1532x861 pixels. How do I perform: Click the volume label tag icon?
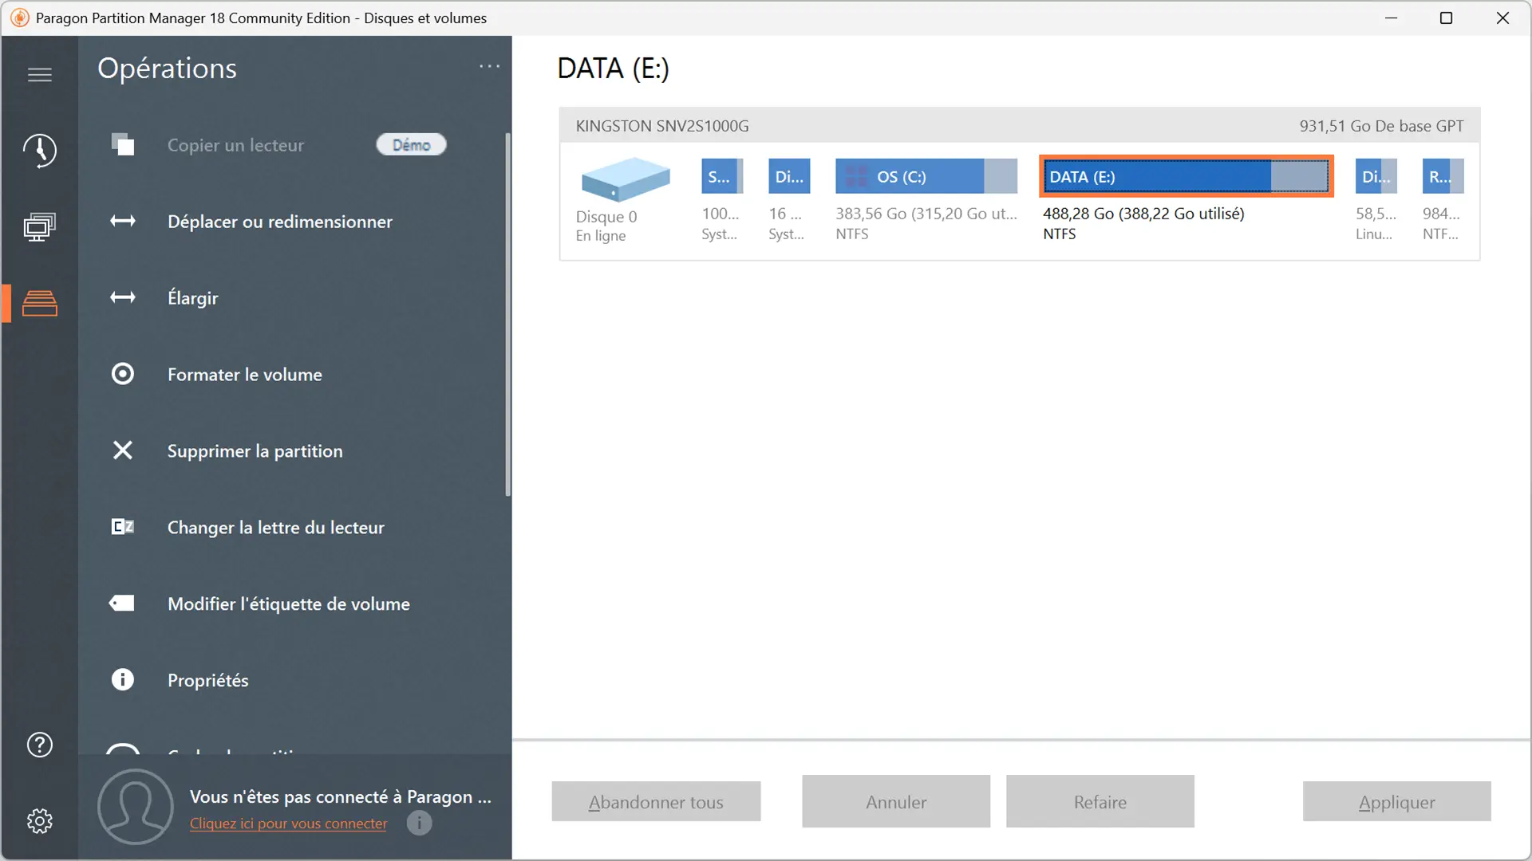(x=122, y=603)
